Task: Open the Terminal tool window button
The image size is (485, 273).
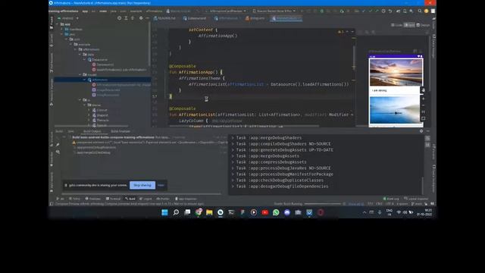Action: point(113,199)
